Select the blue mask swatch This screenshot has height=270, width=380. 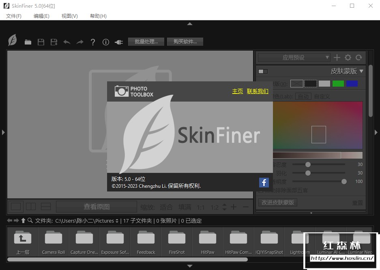pos(352,83)
